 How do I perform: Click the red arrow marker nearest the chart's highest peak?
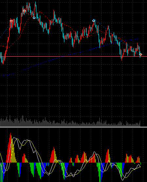click(x=24, y=11)
